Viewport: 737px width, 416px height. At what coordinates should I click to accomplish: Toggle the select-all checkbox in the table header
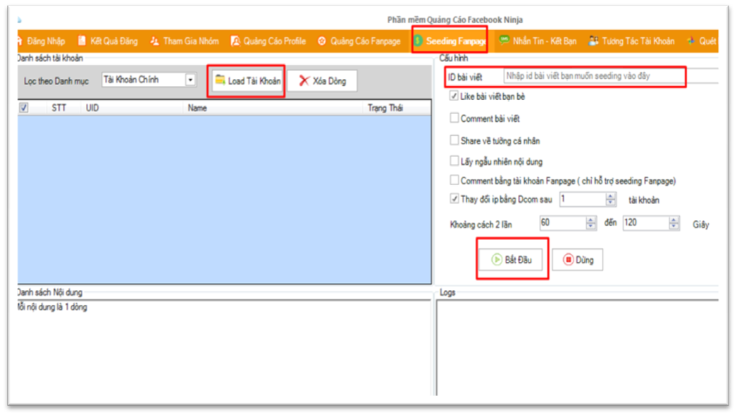(x=23, y=108)
